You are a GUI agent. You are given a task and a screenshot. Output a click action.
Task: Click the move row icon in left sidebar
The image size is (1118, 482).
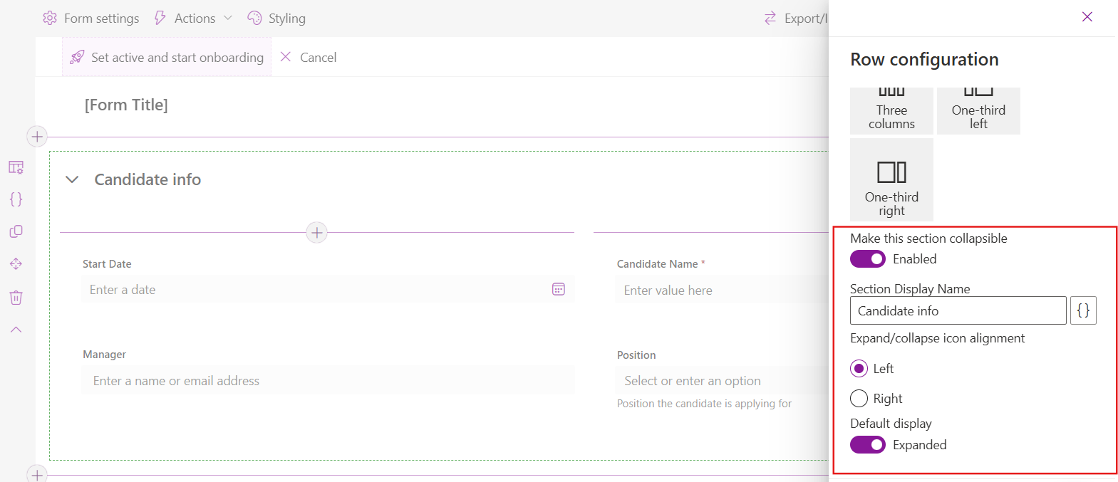[x=16, y=264]
